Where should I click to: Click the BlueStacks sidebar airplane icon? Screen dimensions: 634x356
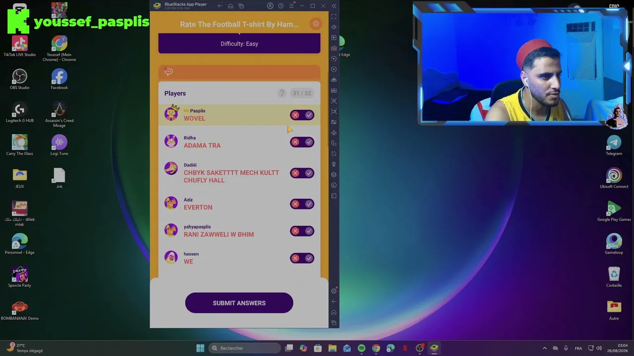tap(334, 133)
